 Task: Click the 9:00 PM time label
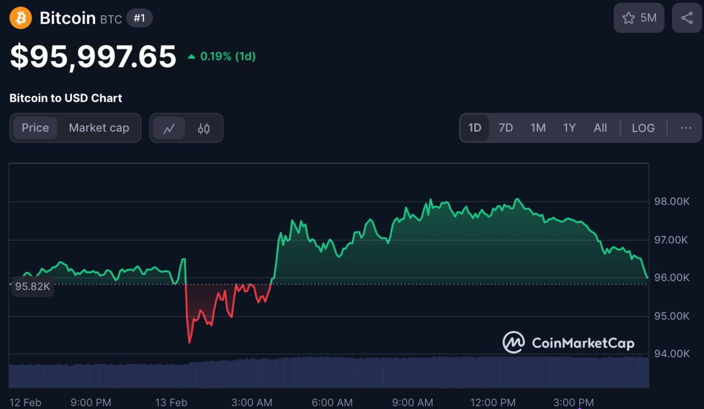coord(90,403)
